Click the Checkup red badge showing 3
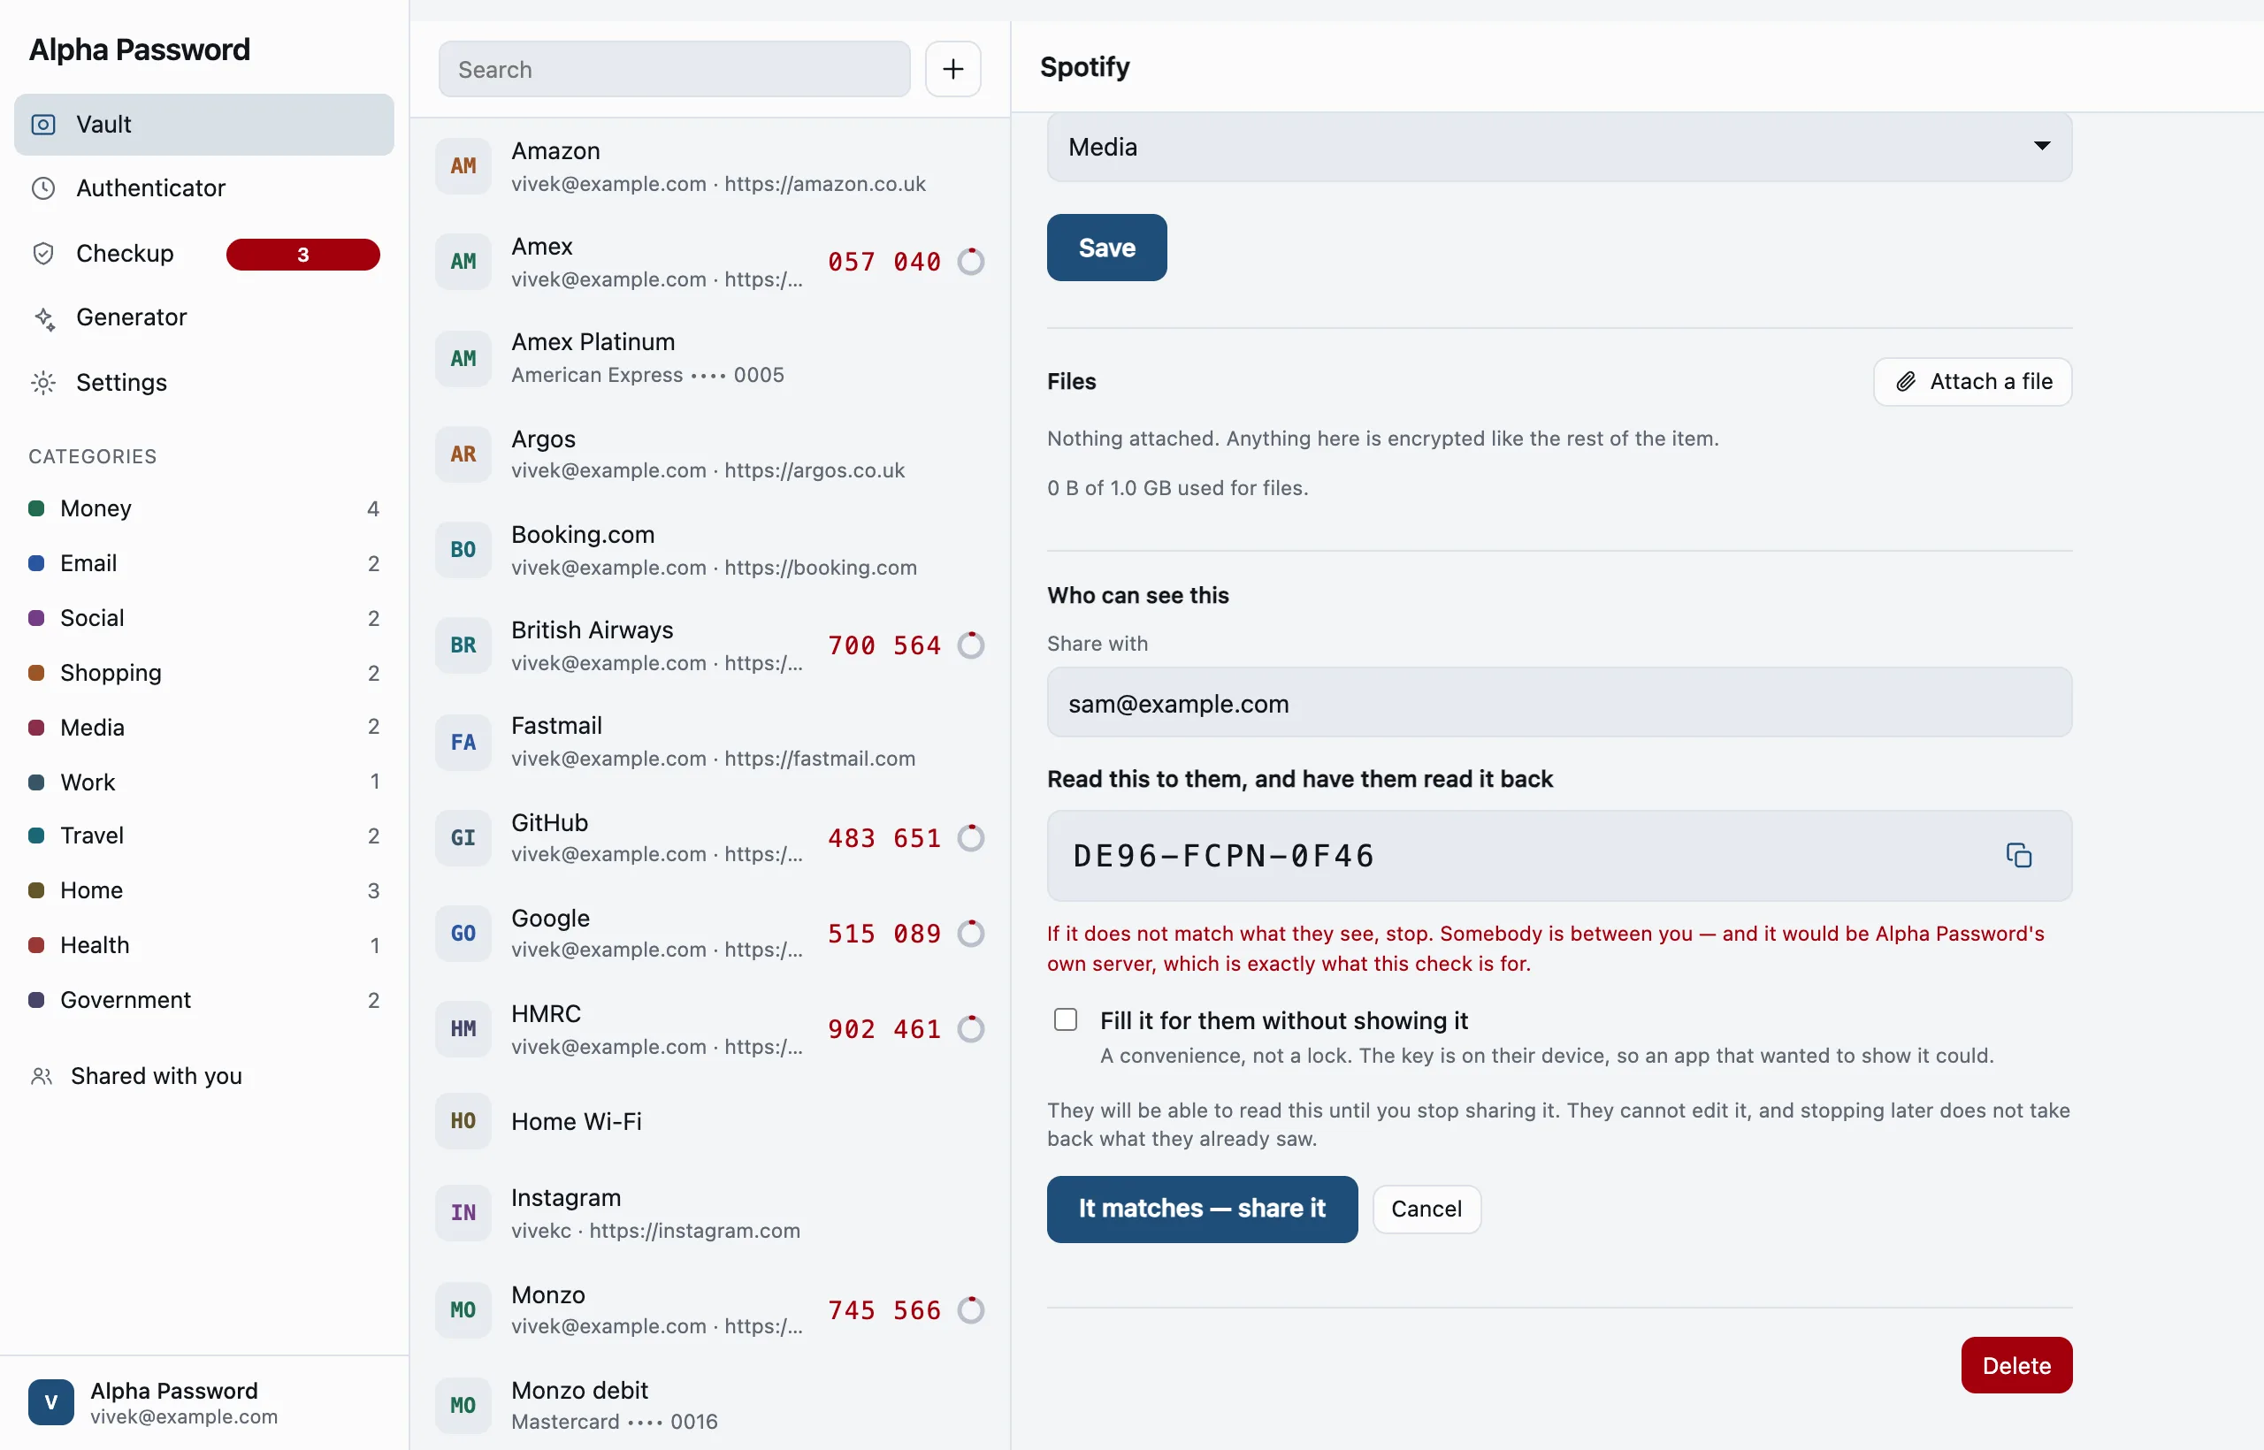This screenshot has width=2264, height=1450. pyautogui.click(x=303, y=255)
